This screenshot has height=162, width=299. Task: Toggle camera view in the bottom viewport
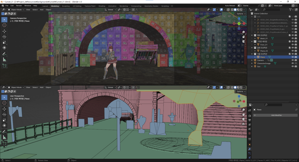(x=243, y=119)
